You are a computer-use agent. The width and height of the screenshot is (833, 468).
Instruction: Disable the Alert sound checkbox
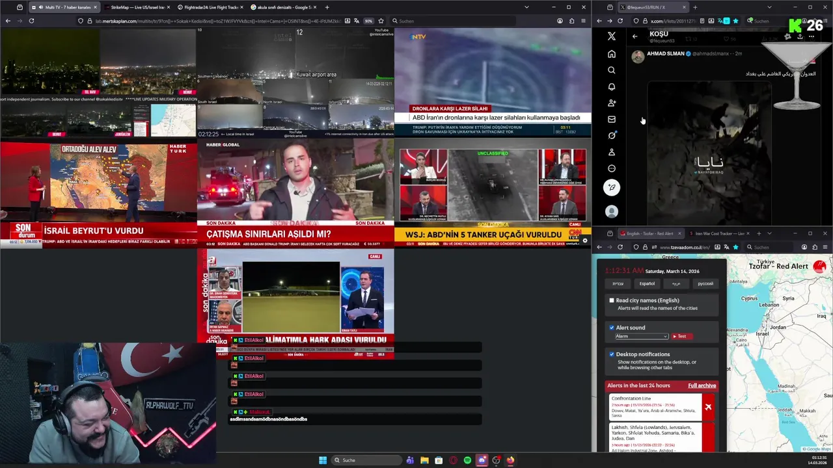click(x=612, y=328)
